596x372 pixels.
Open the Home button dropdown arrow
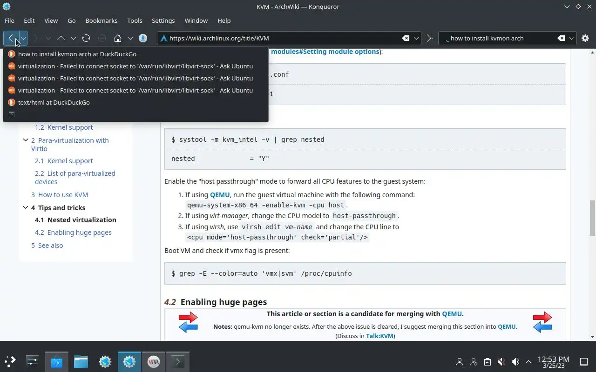tap(130, 38)
